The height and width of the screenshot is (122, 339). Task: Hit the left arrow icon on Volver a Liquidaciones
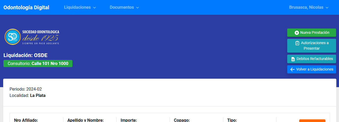coord(293,69)
